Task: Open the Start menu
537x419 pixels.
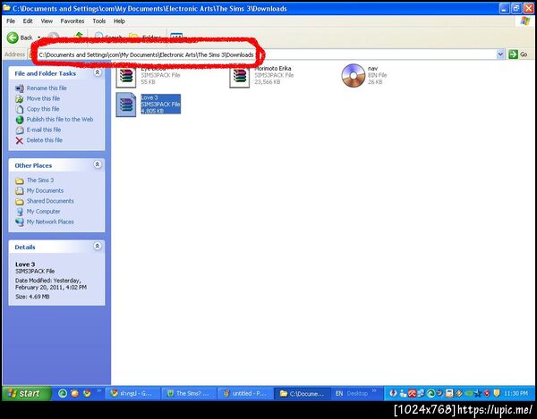Action: coord(27,393)
